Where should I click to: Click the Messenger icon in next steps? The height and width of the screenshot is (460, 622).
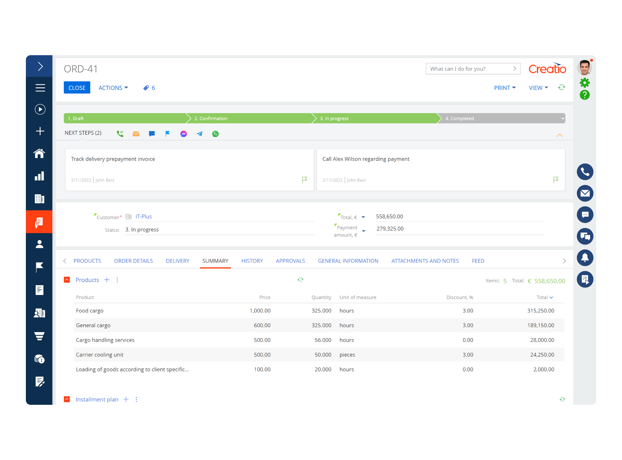tap(184, 134)
